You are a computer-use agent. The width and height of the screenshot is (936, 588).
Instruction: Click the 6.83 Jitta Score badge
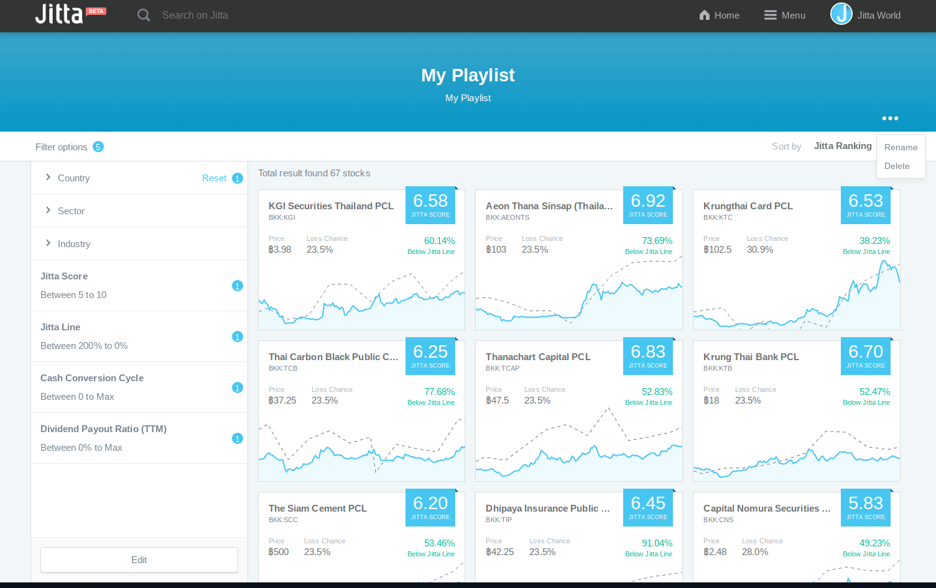click(648, 356)
